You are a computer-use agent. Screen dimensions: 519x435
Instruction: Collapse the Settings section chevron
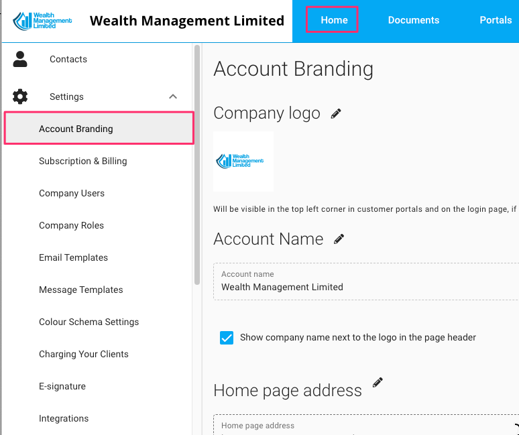[173, 97]
